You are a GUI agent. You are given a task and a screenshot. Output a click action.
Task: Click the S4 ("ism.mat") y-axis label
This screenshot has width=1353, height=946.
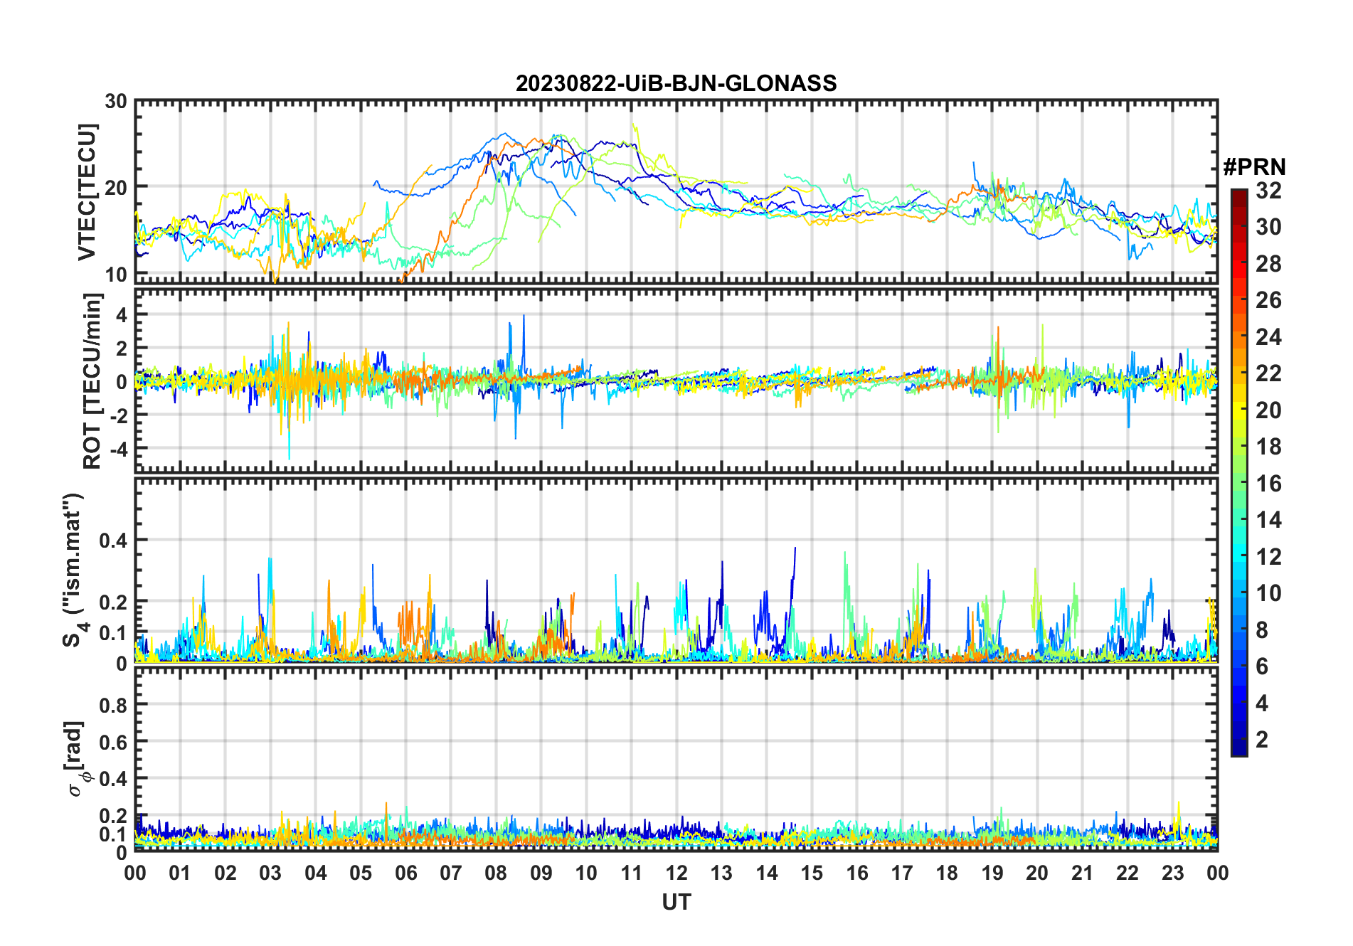tap(73, 570)
